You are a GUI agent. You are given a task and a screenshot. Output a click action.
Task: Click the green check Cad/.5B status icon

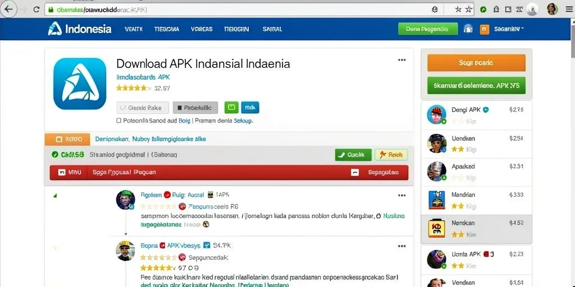point(55,155)
